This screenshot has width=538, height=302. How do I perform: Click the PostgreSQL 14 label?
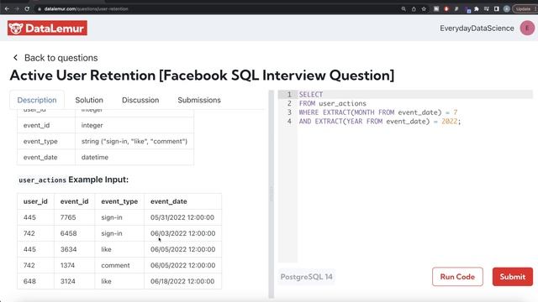(x=306, y=277)
